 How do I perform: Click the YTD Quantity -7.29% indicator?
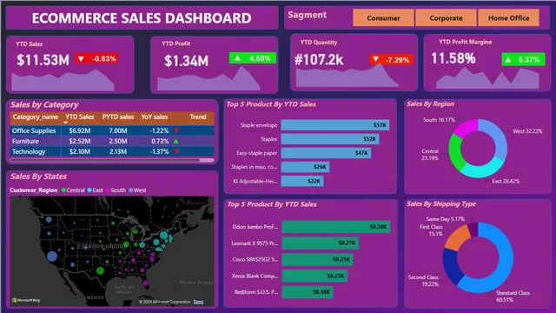point(392,60)
